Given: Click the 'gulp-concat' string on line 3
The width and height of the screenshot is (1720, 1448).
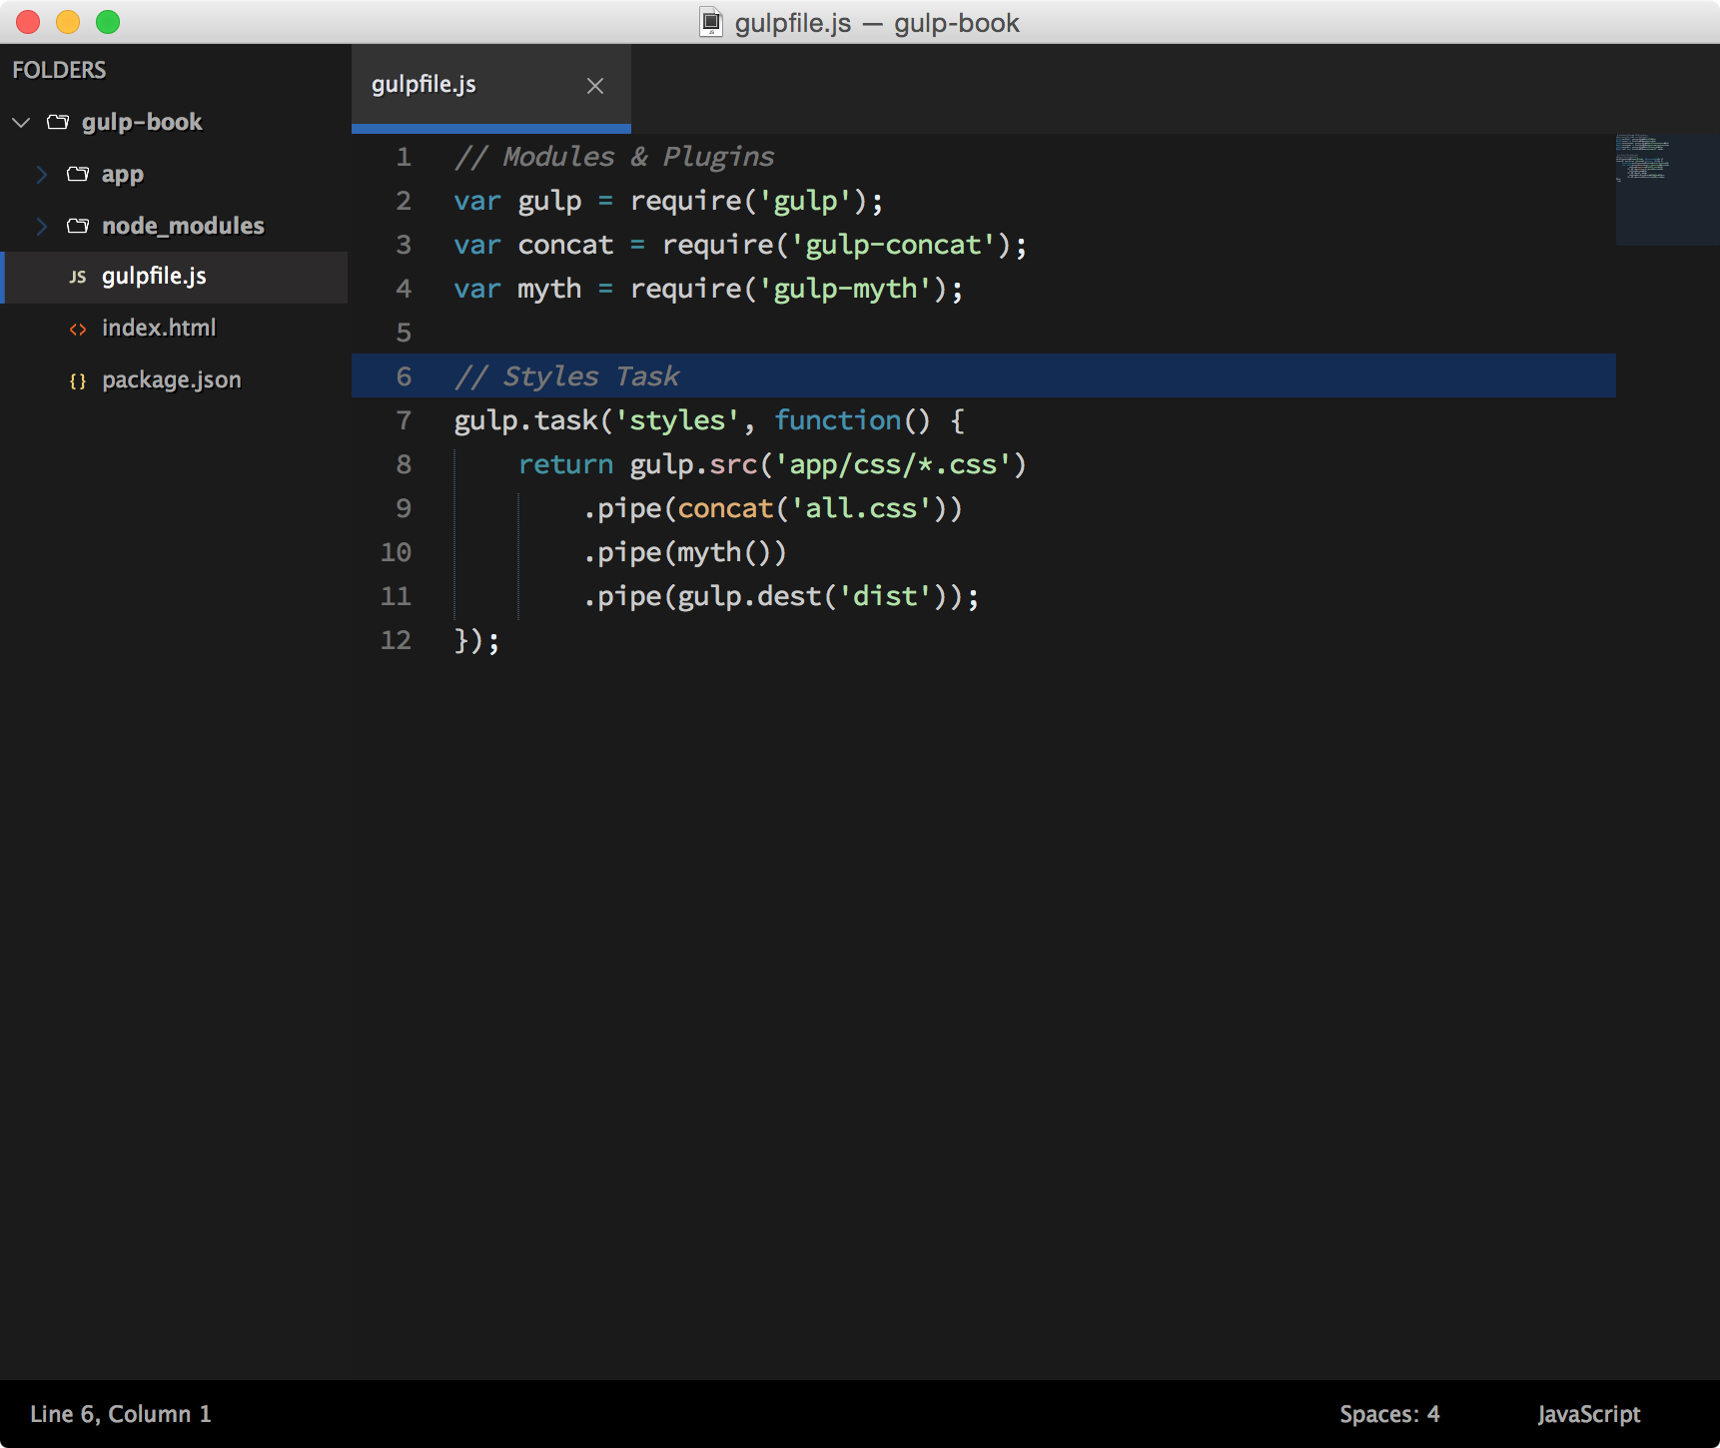Looking at the screenshot, I should click(894, 245).
